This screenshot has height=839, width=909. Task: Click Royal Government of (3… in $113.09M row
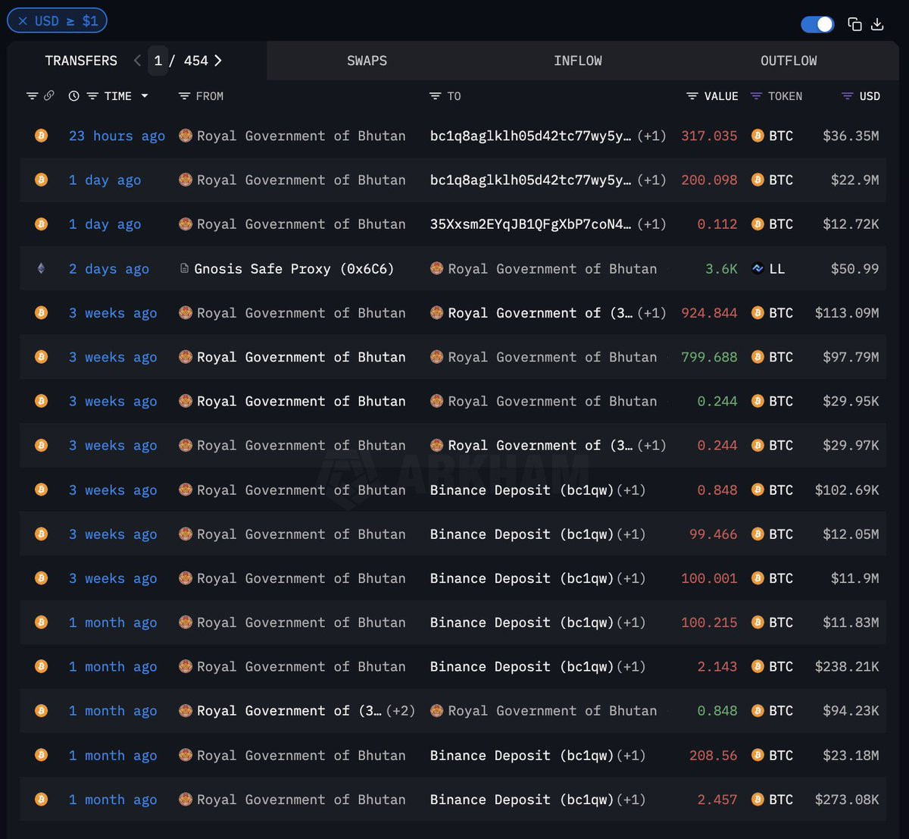point(540,313)
